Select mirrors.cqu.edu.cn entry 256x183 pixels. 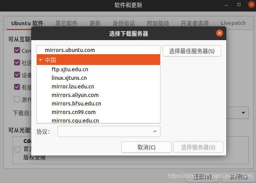[x=98, y=120]
